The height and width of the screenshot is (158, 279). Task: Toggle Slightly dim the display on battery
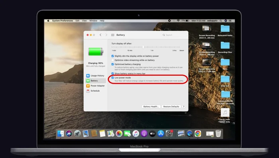(x=113, y=56)
